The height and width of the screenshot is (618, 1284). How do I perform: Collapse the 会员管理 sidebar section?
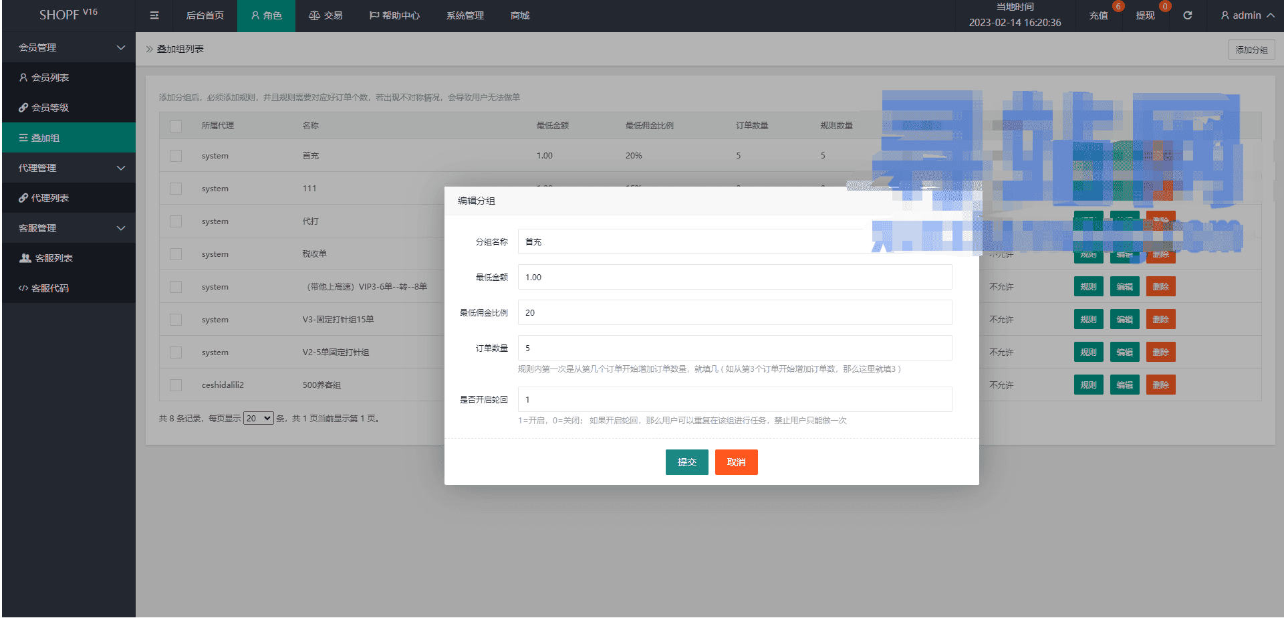pyautogui.click(x=69, y=47)
